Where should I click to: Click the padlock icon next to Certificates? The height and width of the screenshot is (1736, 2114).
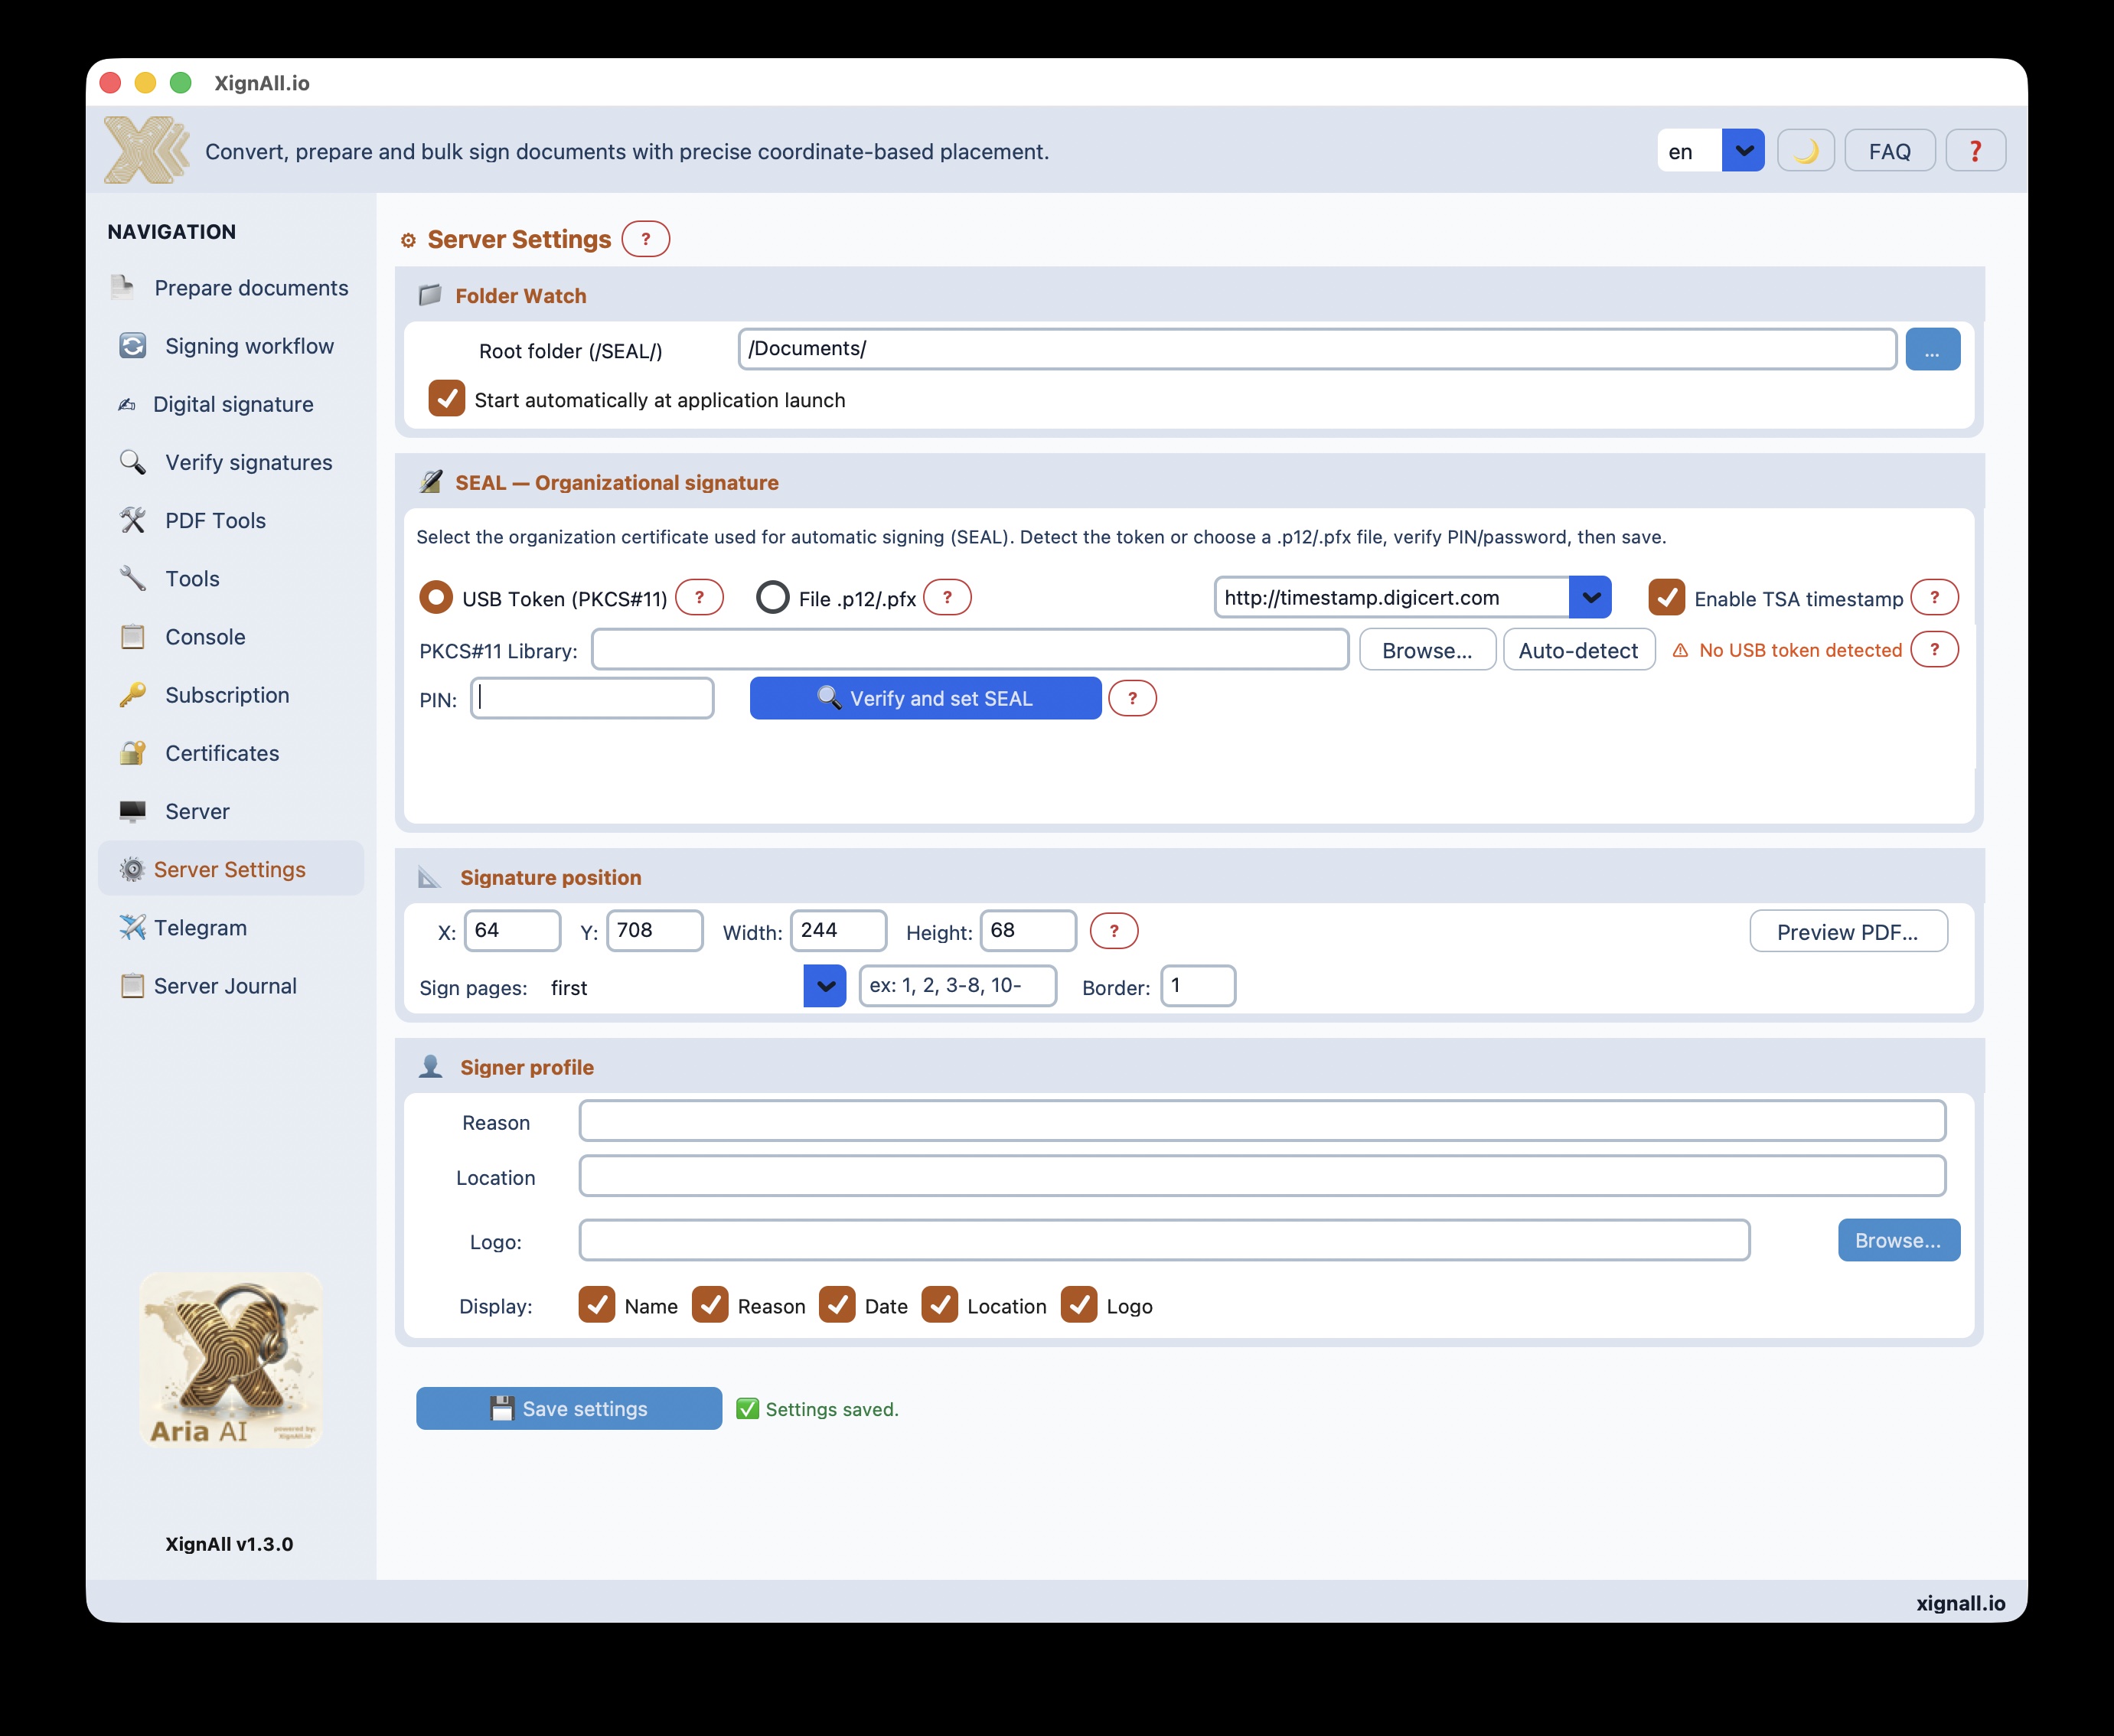133,753
